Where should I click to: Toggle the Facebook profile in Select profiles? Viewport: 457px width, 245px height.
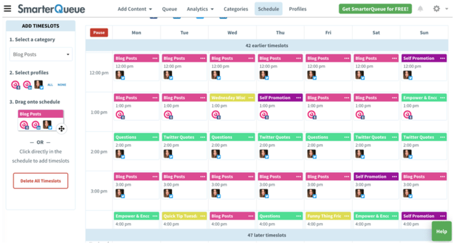15,85
